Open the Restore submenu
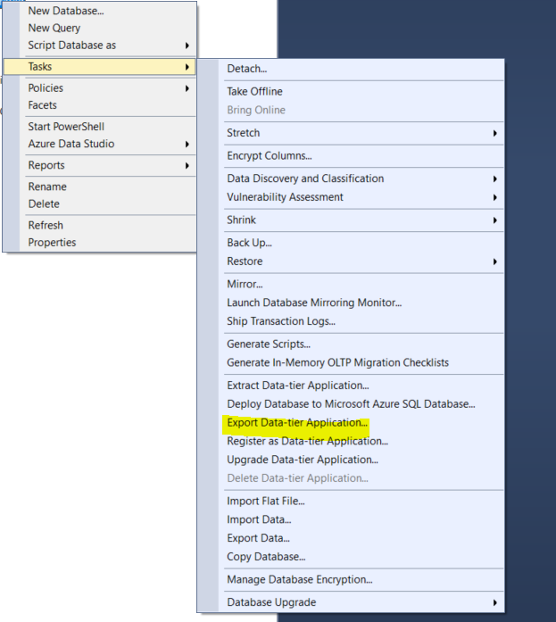The width and height of the screenshot is (556, 622). tap(351, 261)
